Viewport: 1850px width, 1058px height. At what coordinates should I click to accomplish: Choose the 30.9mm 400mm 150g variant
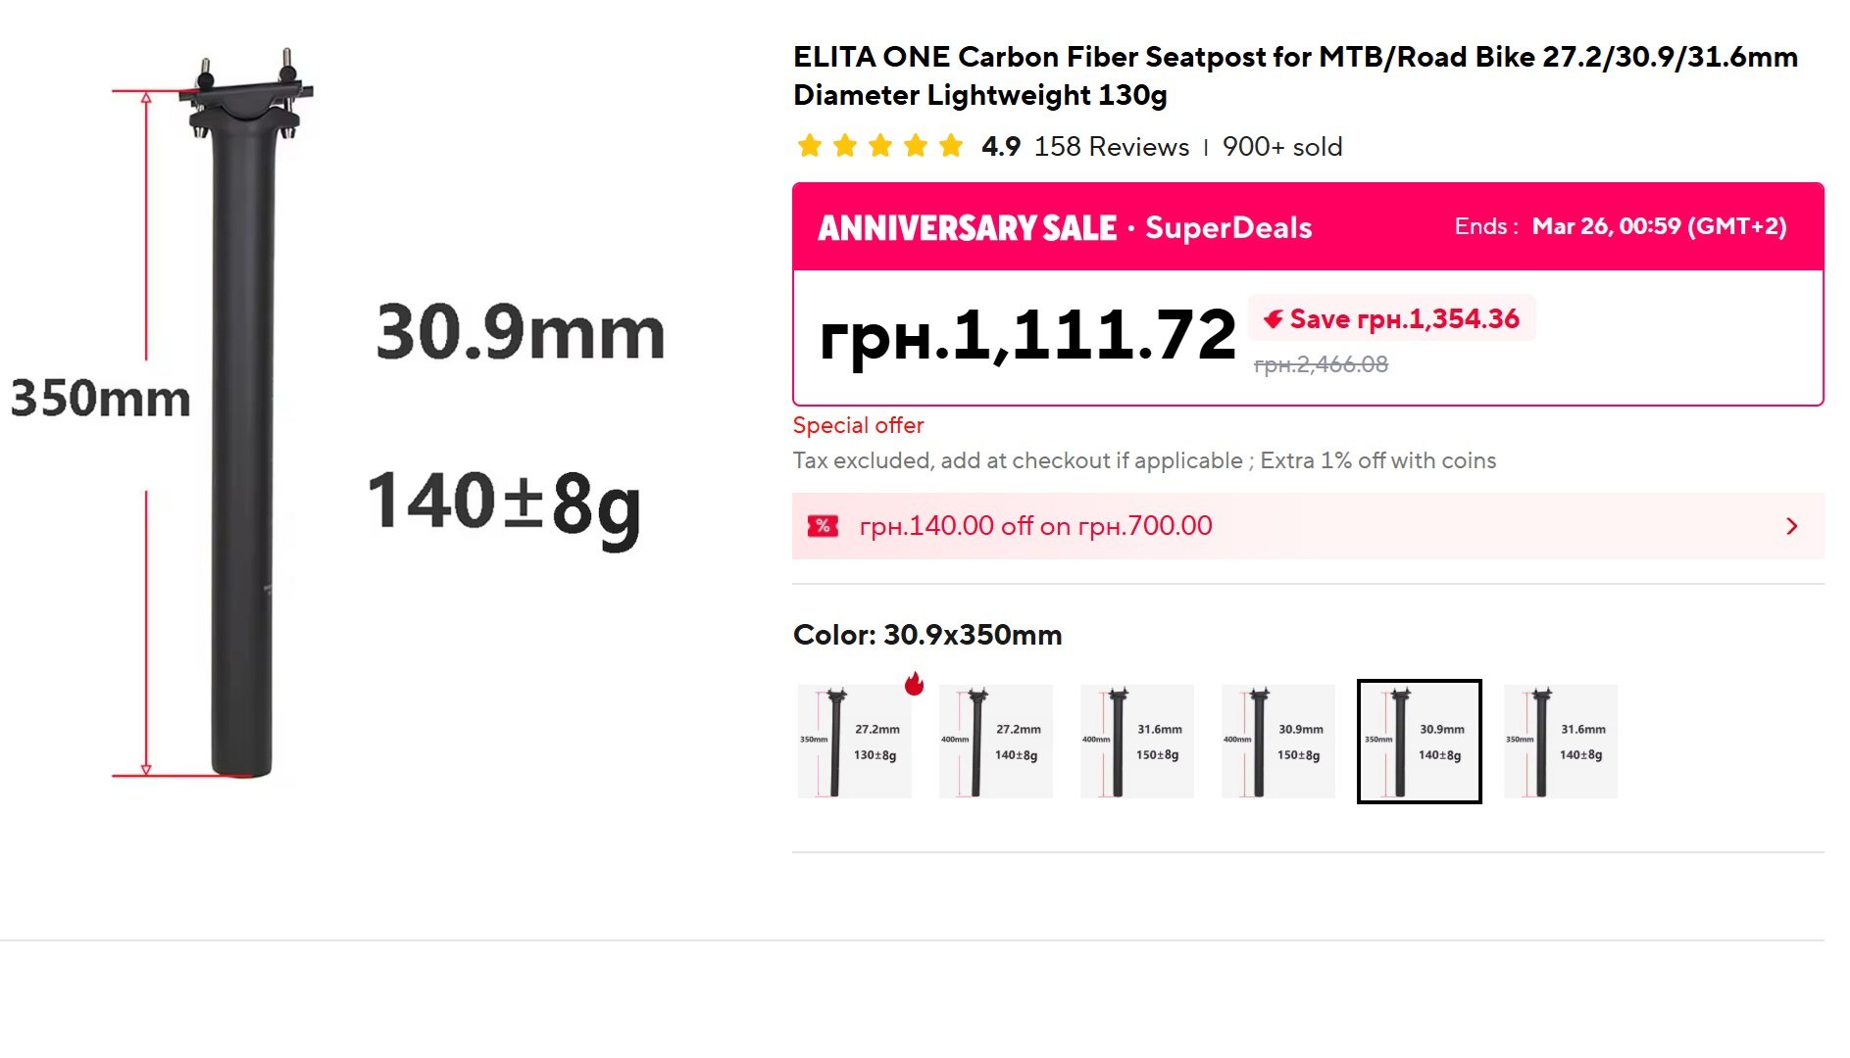coord(1278,742)
